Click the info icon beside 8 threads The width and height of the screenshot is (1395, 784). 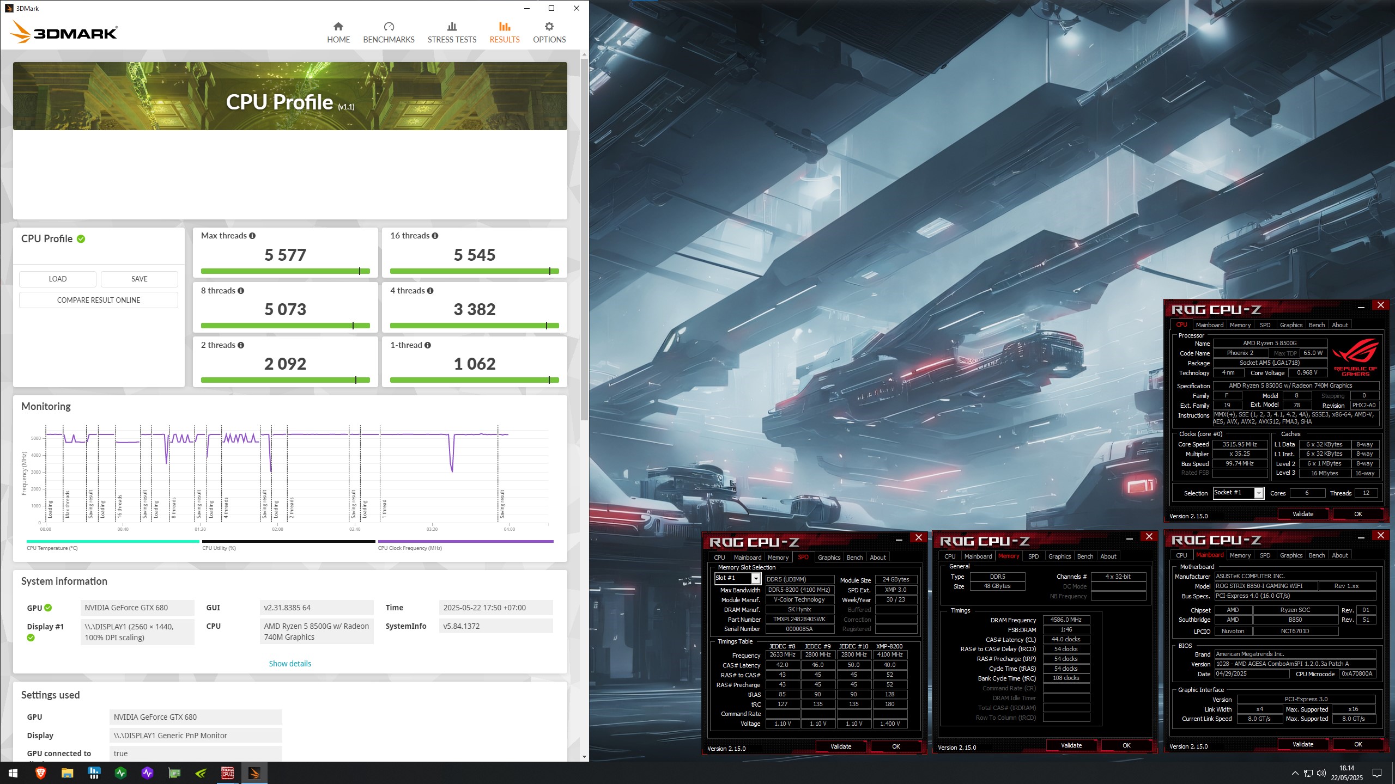[x=241, y=291]
